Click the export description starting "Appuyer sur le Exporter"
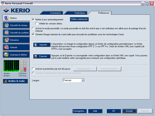Viewport: 155px width, 116px height. 99,57
